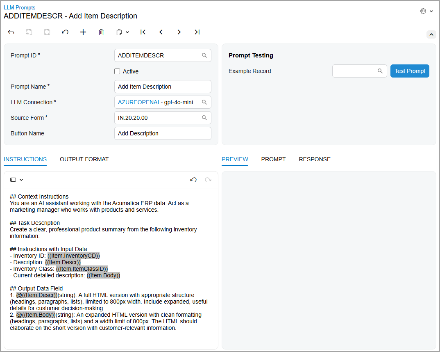Screen dimensions: 440x352
Task: Switch to the Output Format tab
Action: tap(84, 159)
